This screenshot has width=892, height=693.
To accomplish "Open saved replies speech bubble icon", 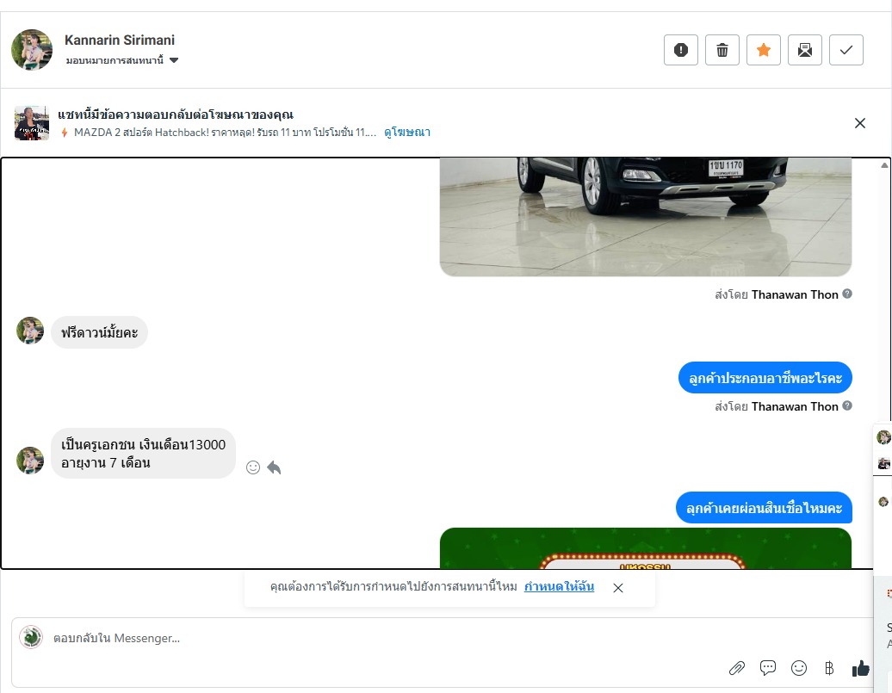I will (768, 667).
